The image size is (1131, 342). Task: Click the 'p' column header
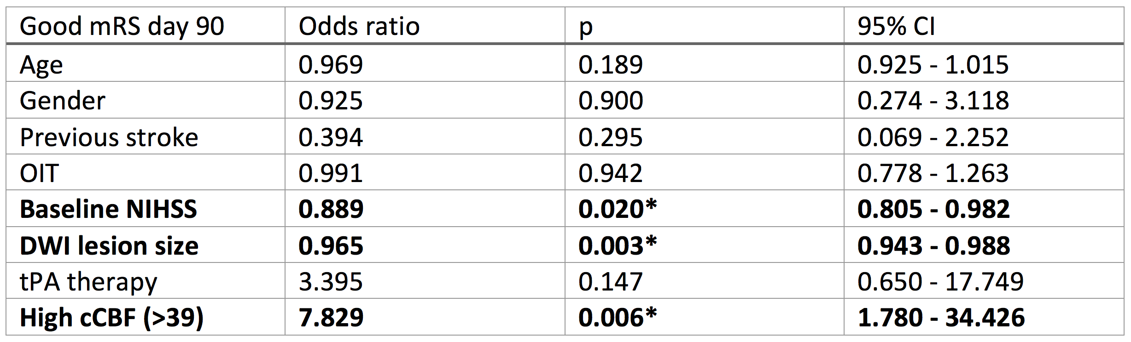click(x=585, y=27)
